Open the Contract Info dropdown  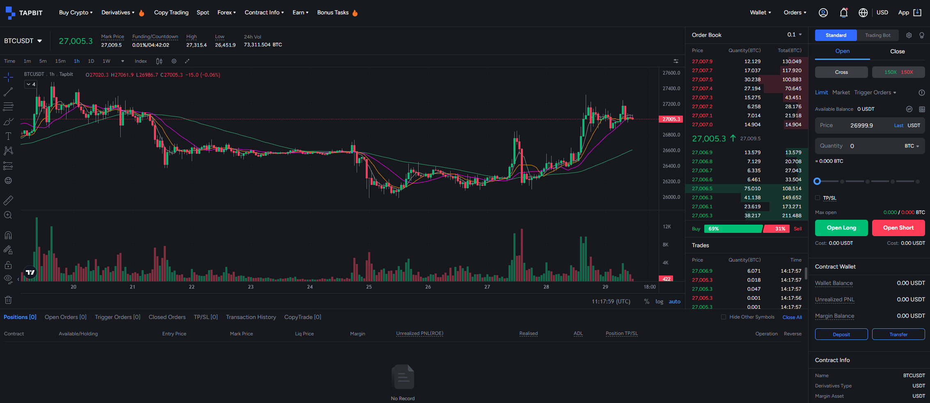tap(264, 13)
